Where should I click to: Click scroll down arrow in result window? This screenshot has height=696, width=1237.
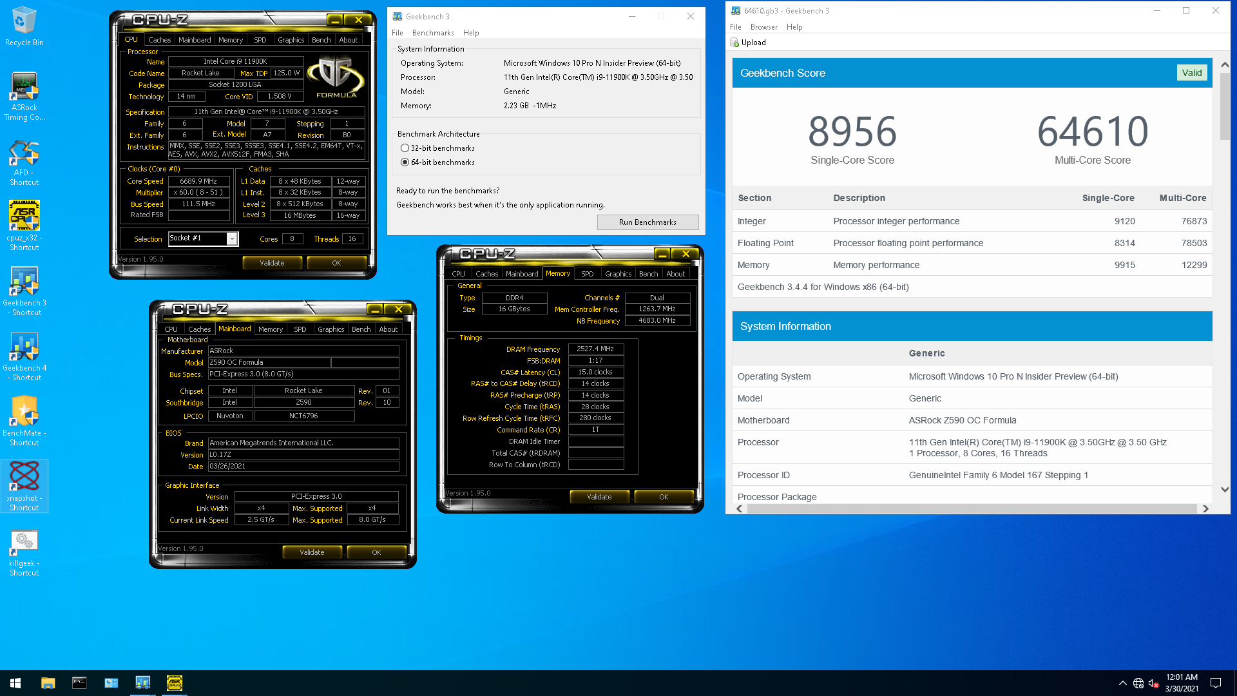point(1225,490)
